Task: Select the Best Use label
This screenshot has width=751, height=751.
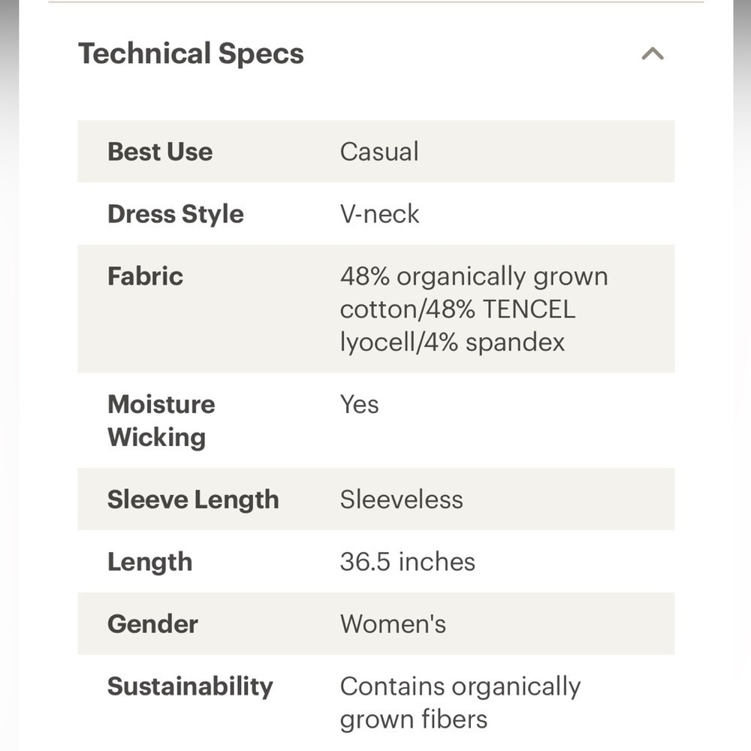Action: click(160, 152)
